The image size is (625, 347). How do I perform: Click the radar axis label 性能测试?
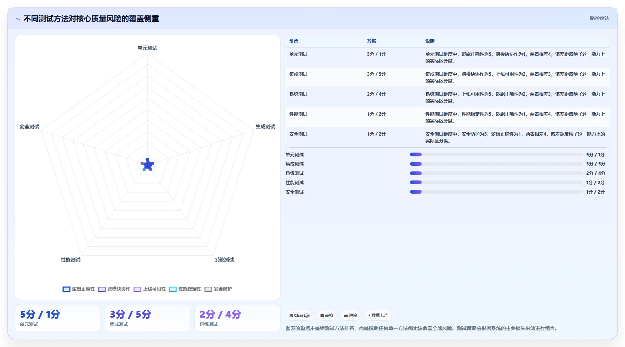pyautogui.click(x=71, y=260)
